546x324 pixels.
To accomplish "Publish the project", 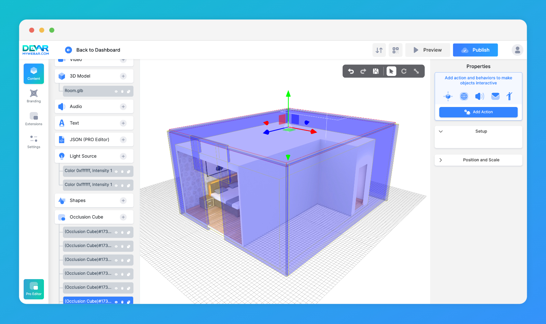I will (475, 50).
